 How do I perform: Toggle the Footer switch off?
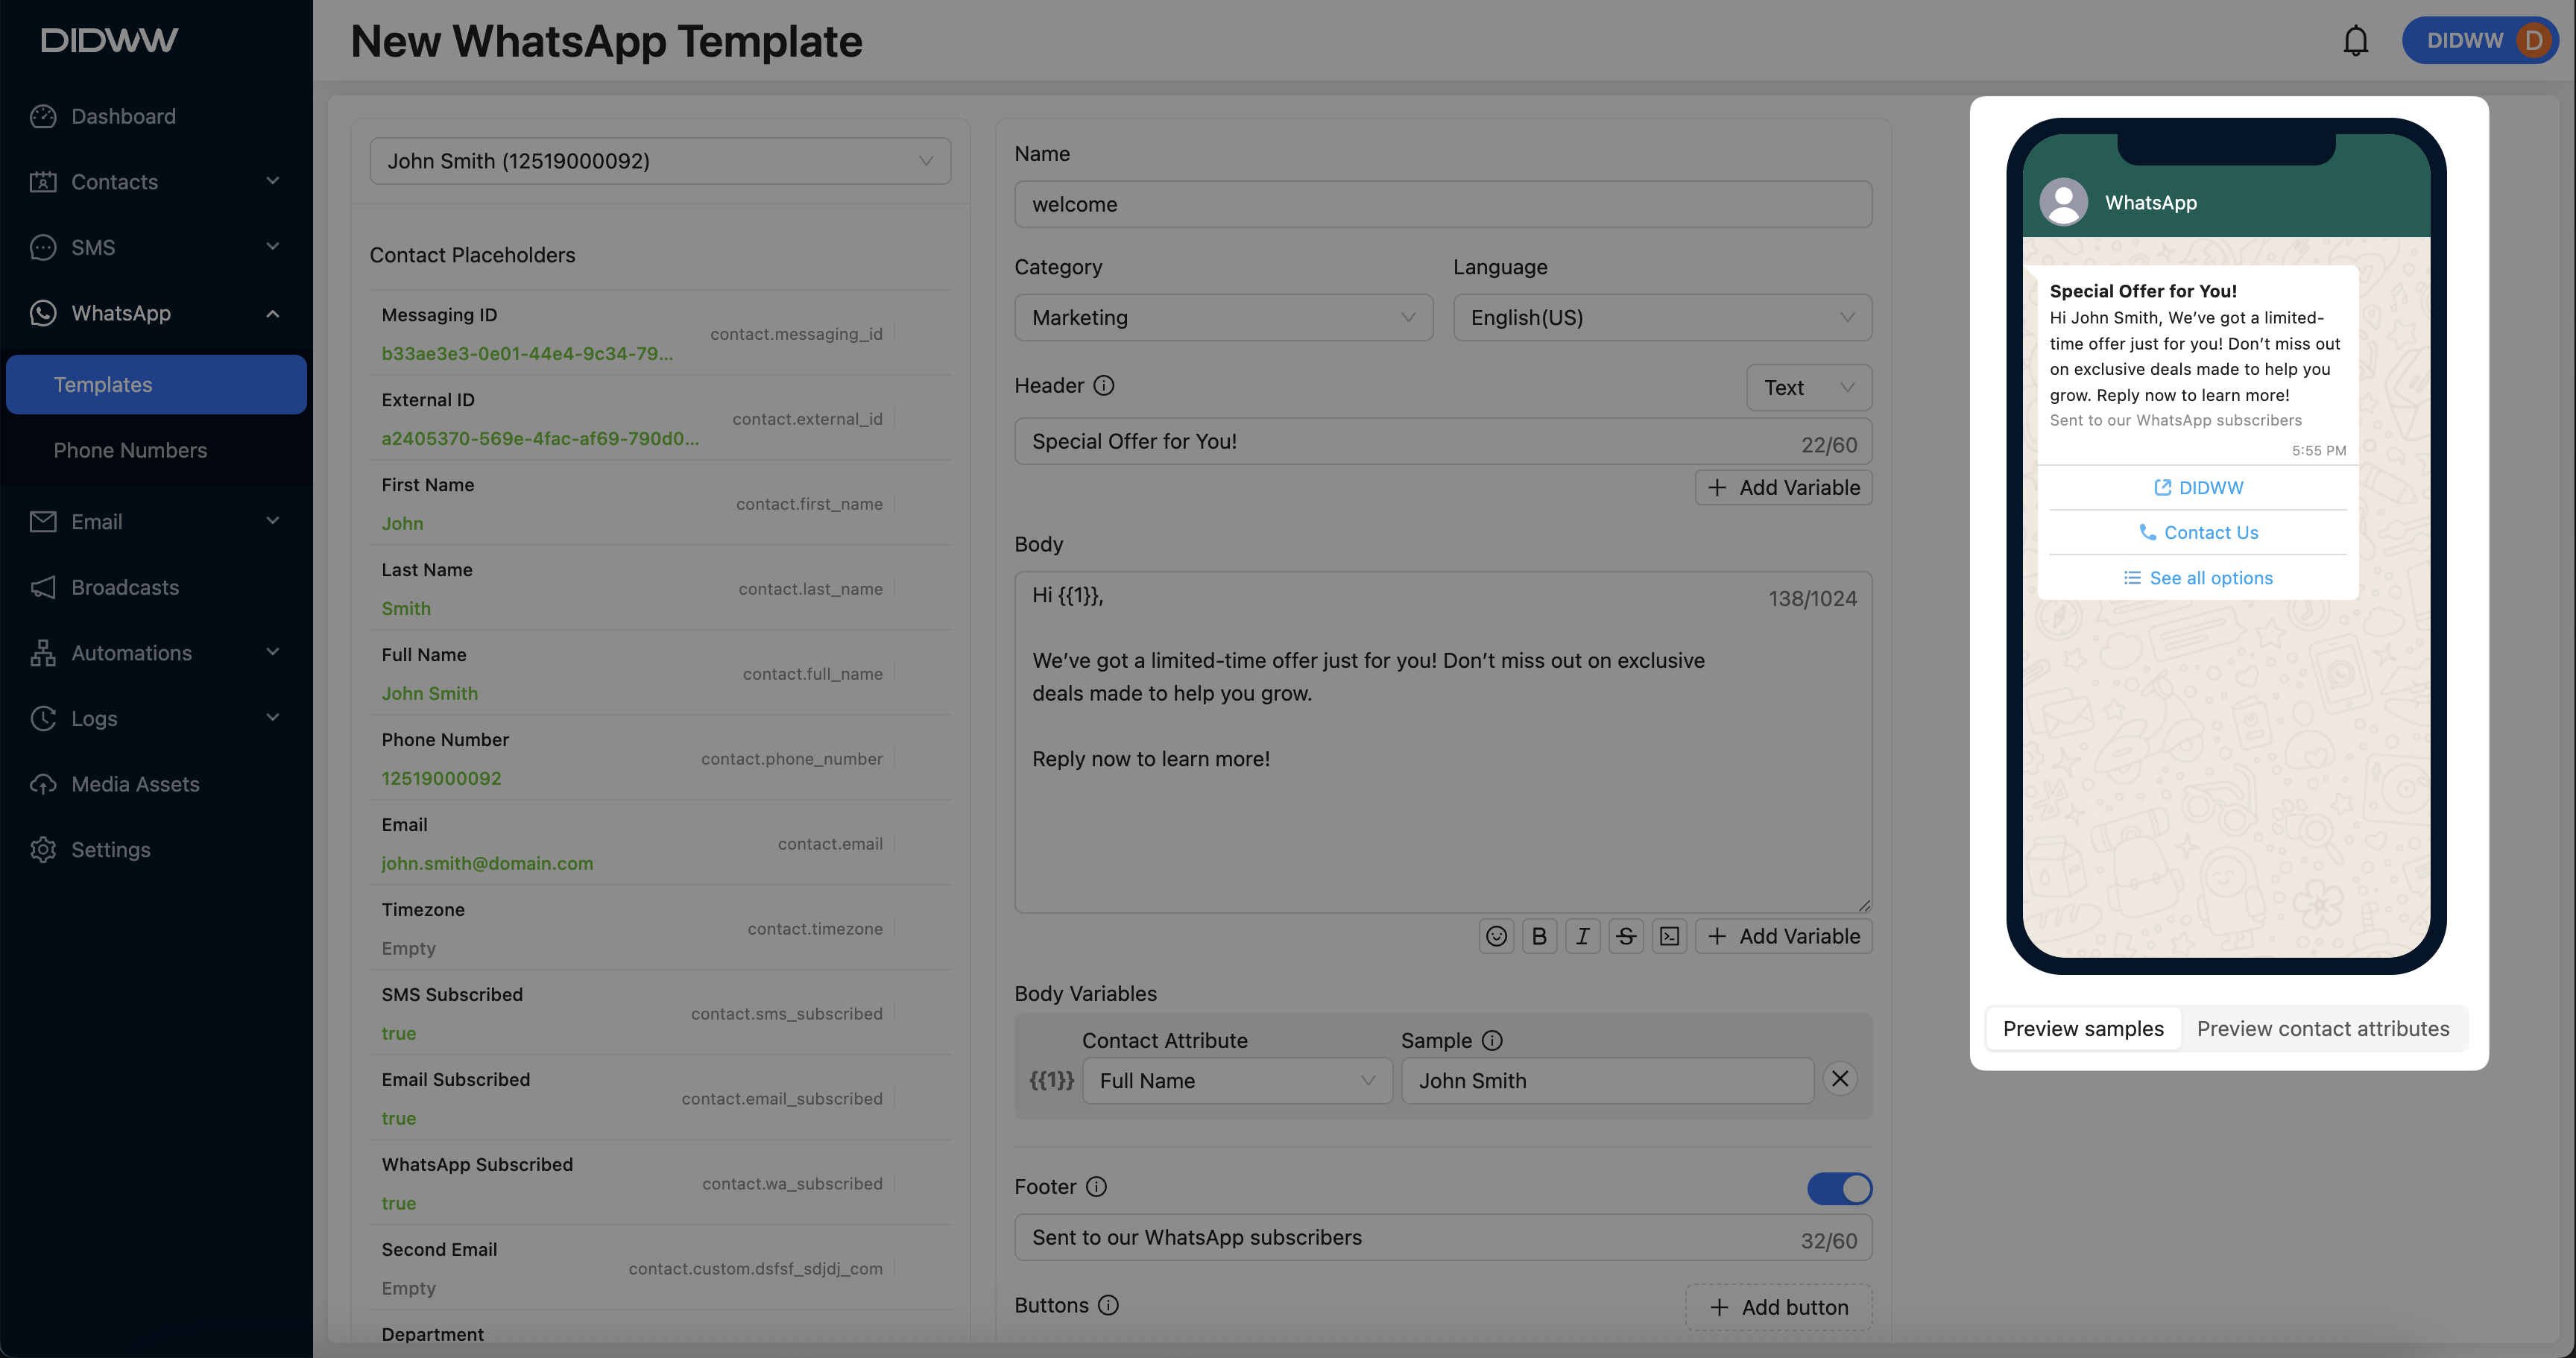pos(1839,1188)
